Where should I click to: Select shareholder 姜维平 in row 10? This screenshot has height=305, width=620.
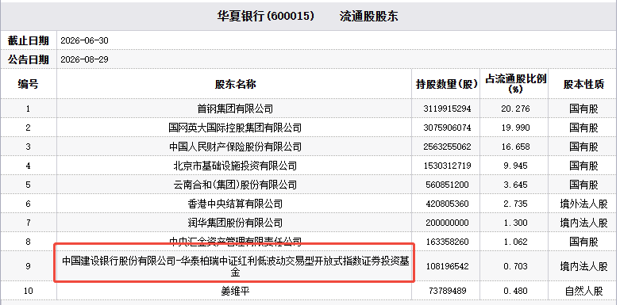[x=235, y=292]
